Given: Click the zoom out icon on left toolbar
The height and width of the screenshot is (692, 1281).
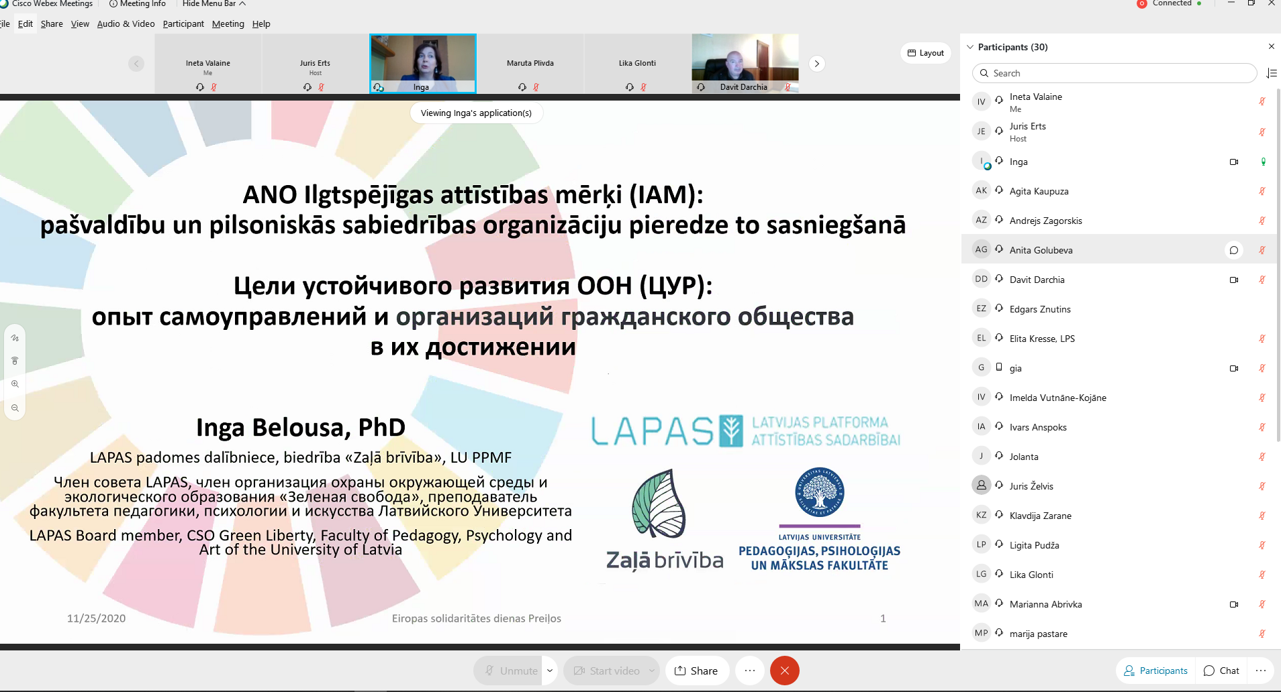Looking at the screenshot, I should (x=15, y=408).
